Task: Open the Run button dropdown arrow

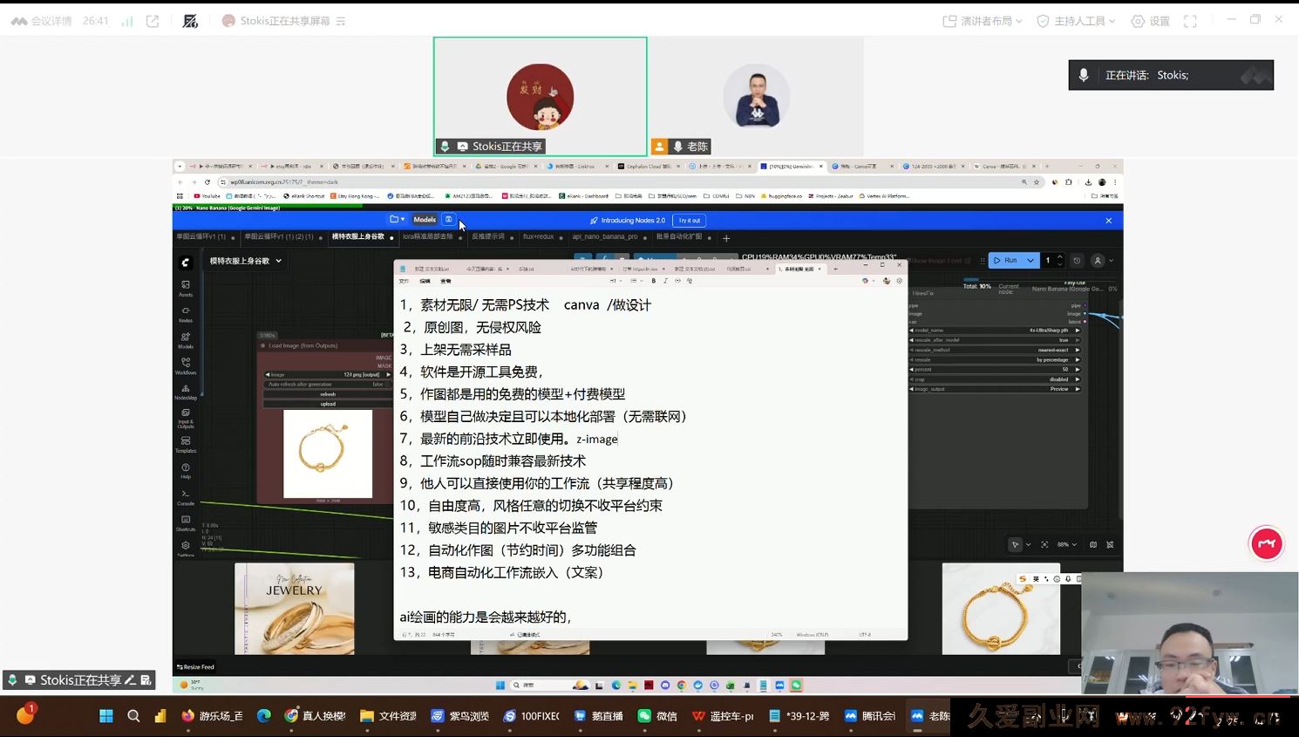Action: [1030, 260]
